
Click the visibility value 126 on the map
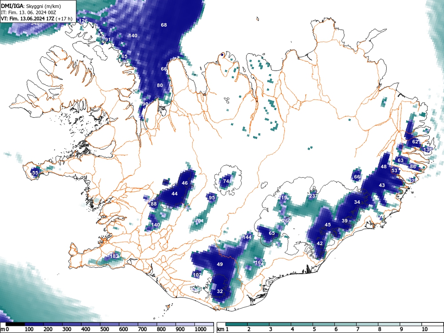click(83, 21)
